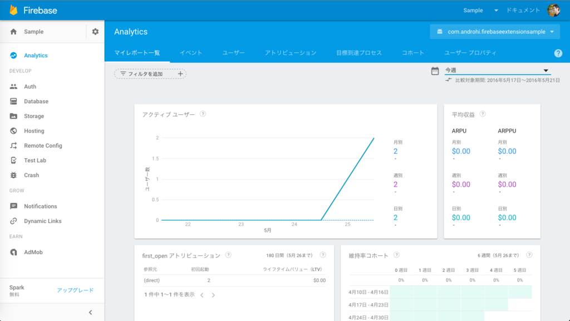
Task: Click the 初回起動 column header
Action: pos(200,269)
